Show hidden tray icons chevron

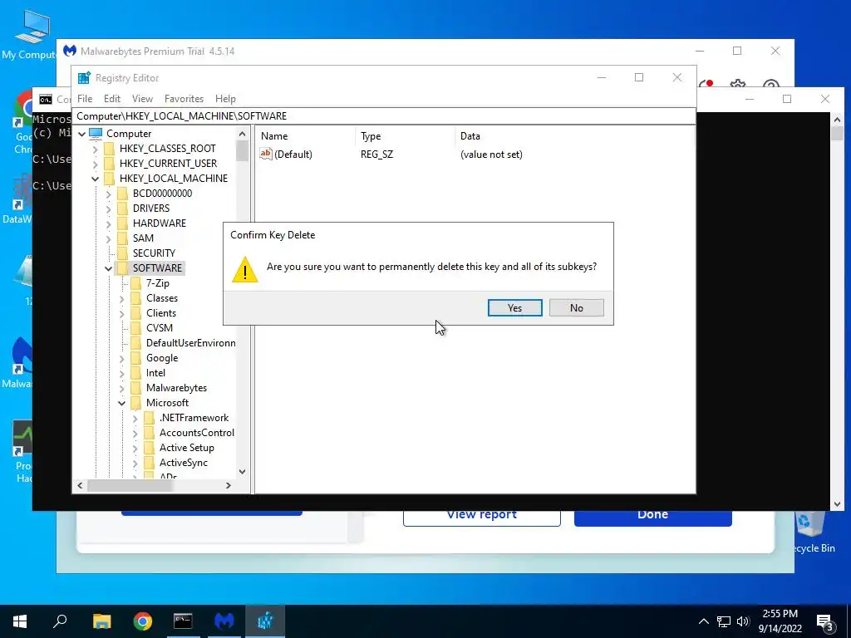tap(703, 621)
